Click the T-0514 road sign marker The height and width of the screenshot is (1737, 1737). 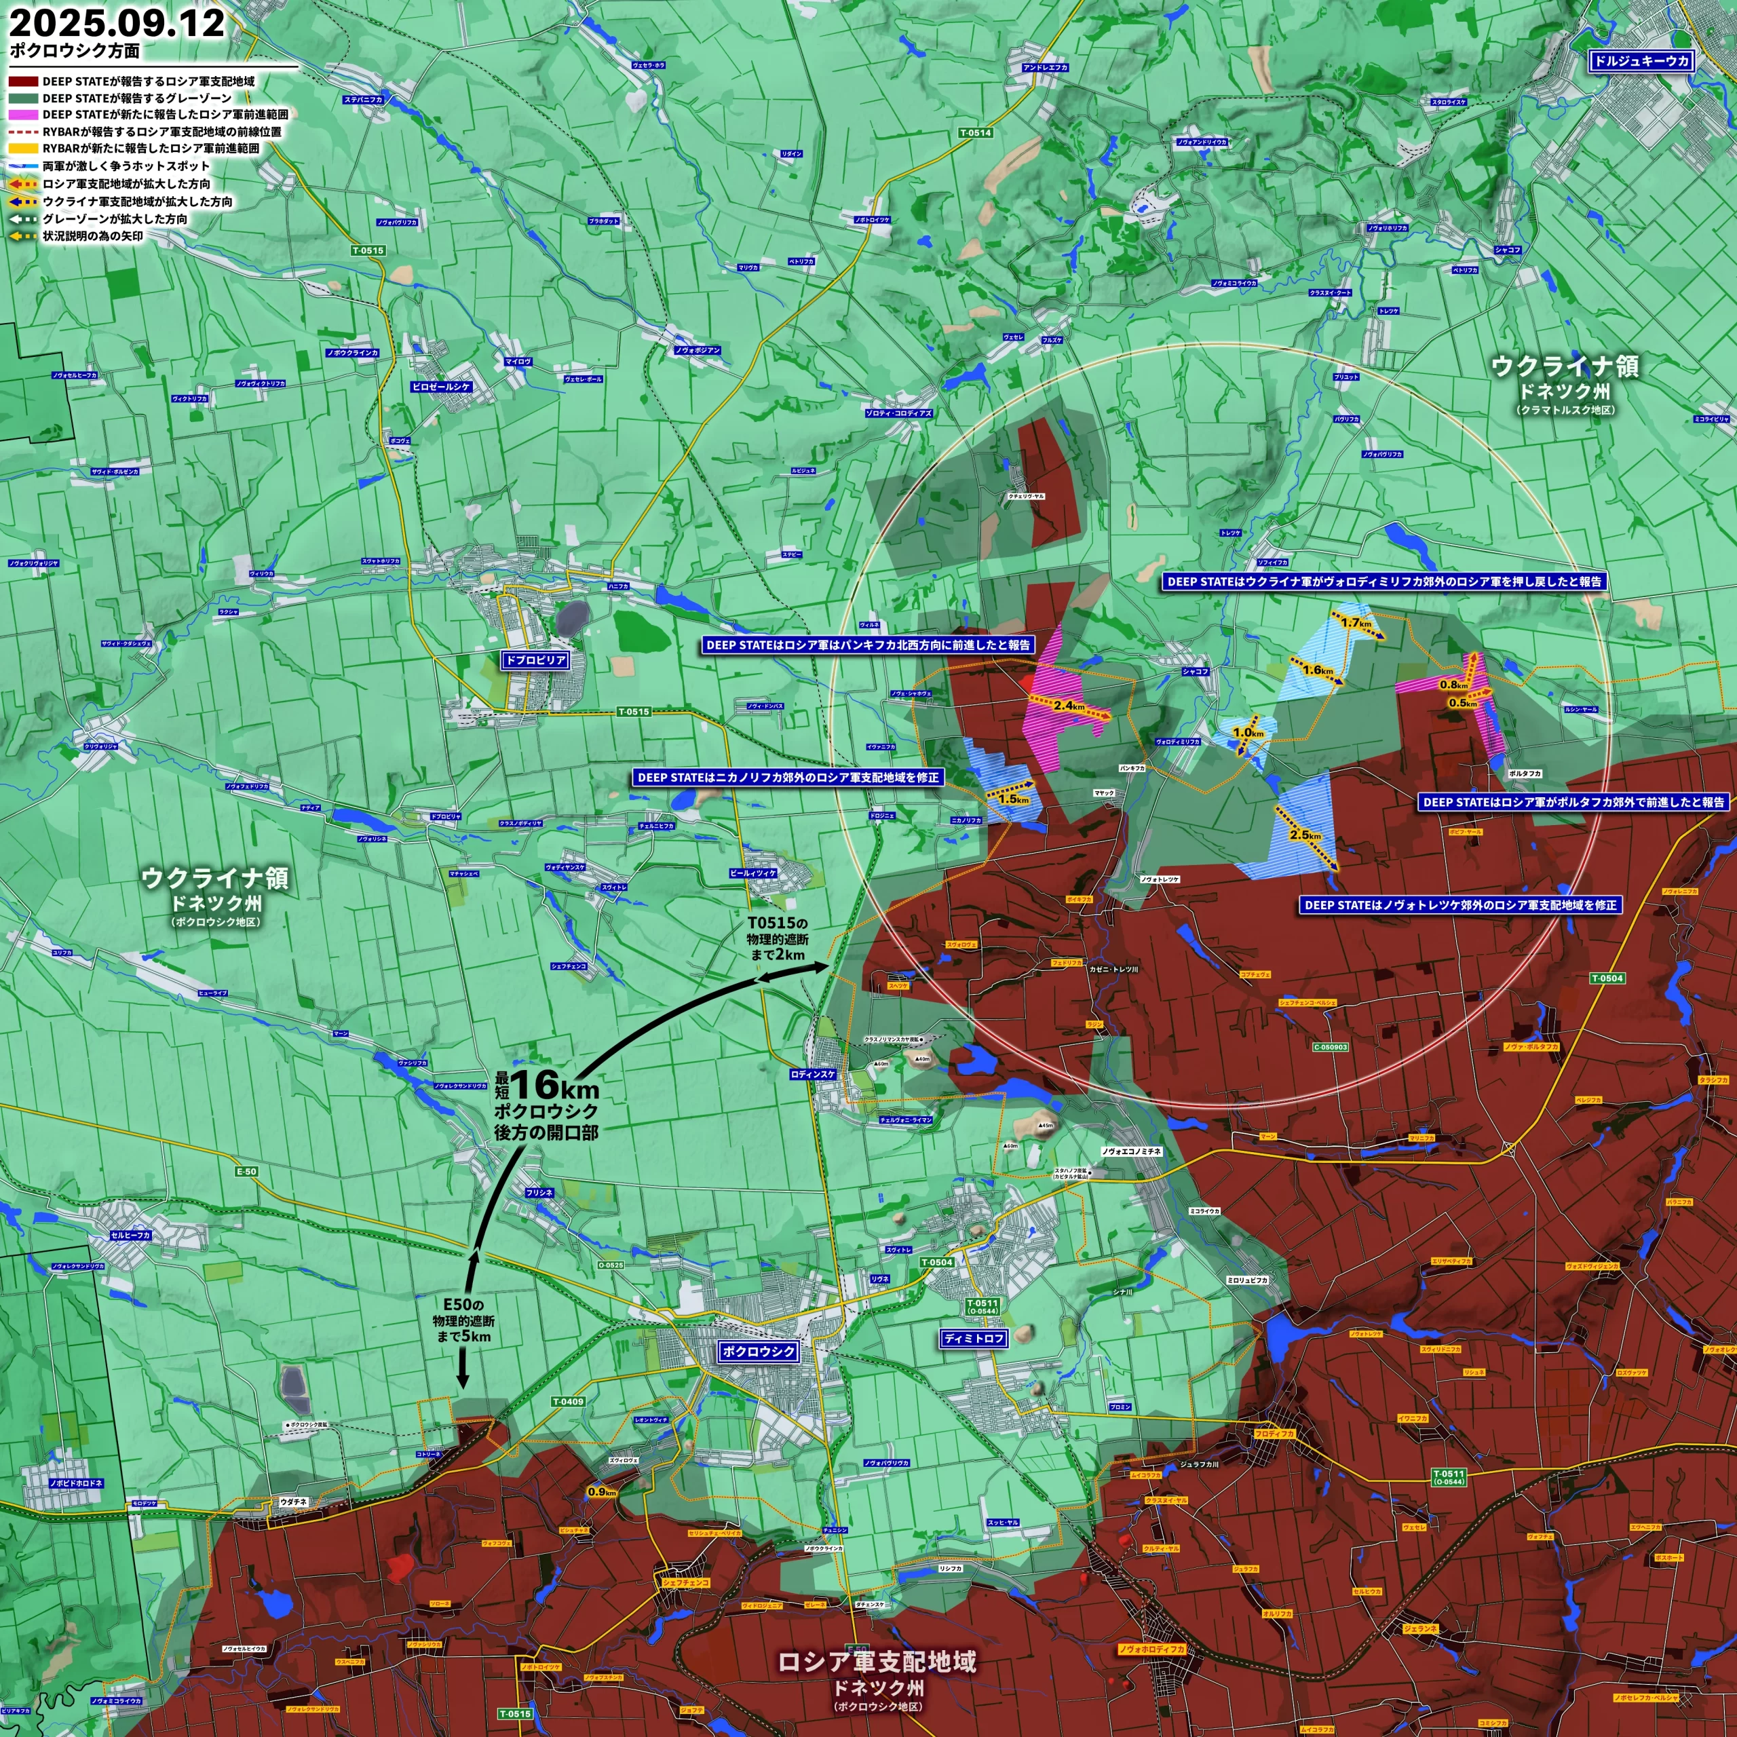[974, 133]
